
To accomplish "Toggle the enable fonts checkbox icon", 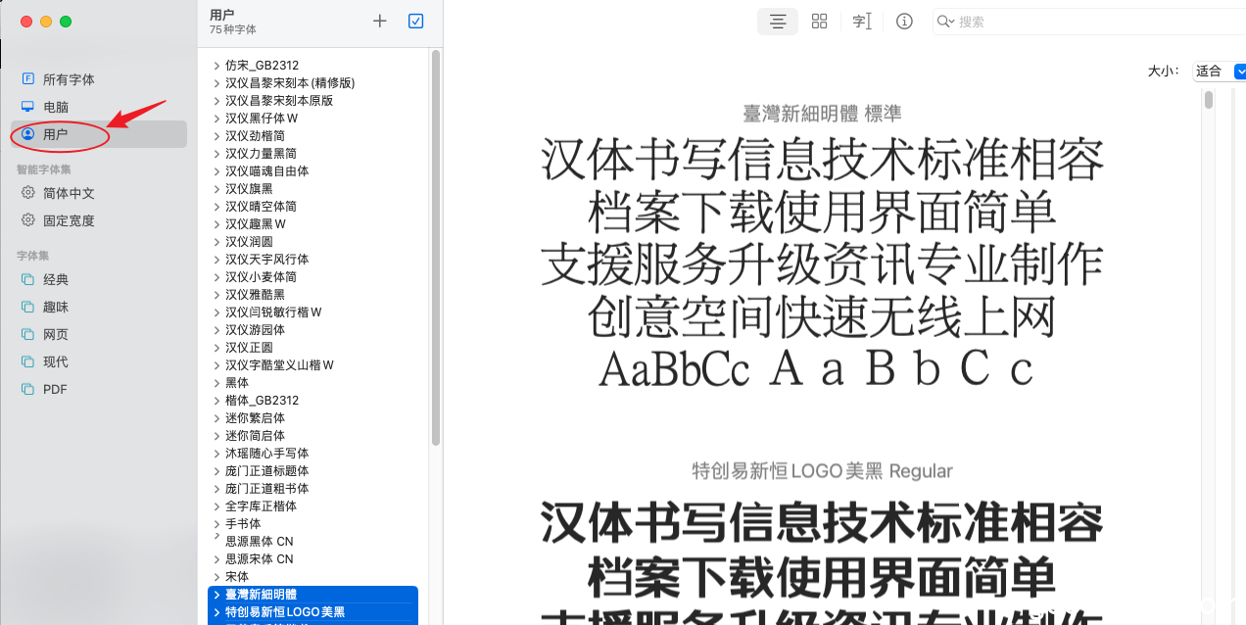I will click(415, 21).
